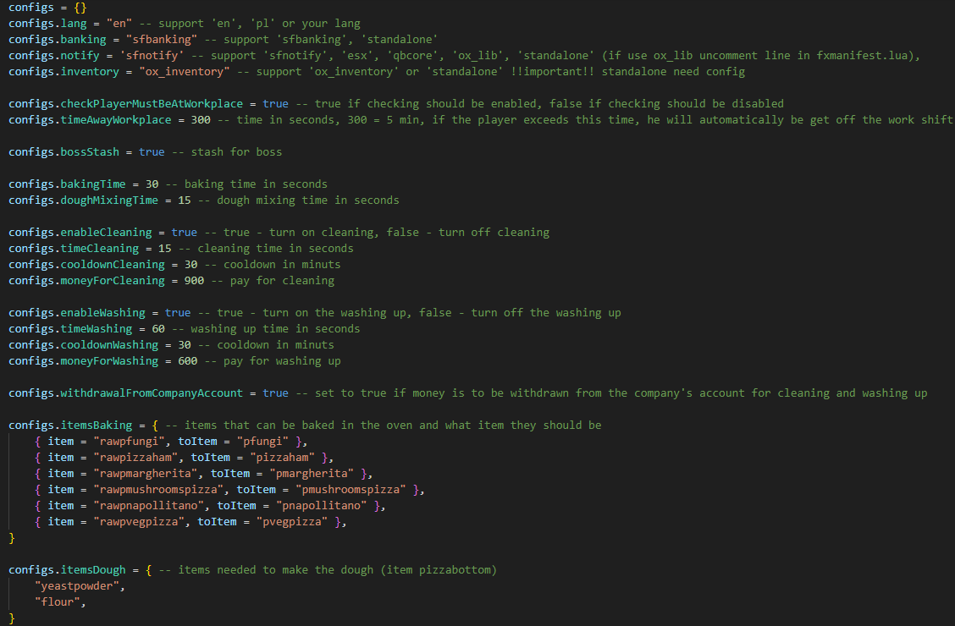The image size is (955, 626).
Task: Click the 600 value of moneyForWashing
Action: (x=188, y=360)
